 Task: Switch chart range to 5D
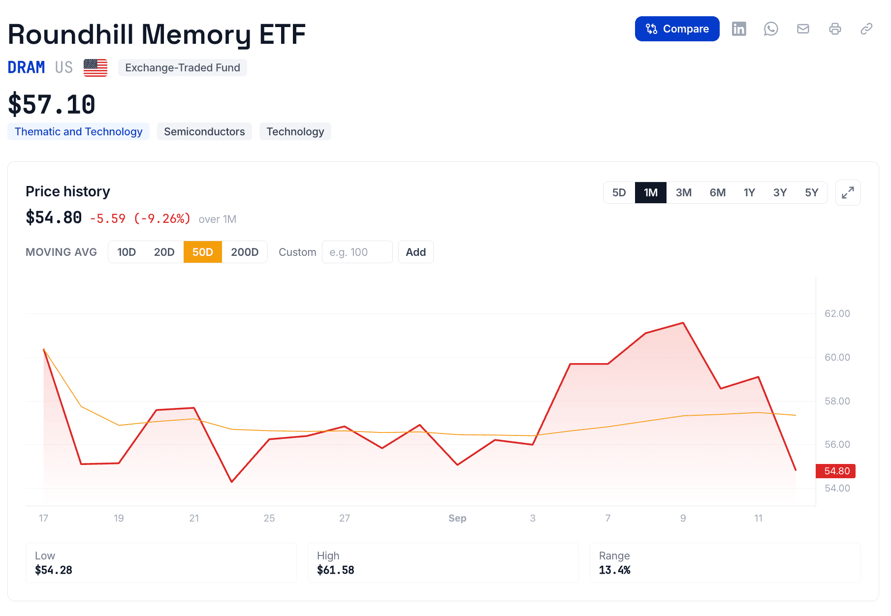tap(619, 192)
